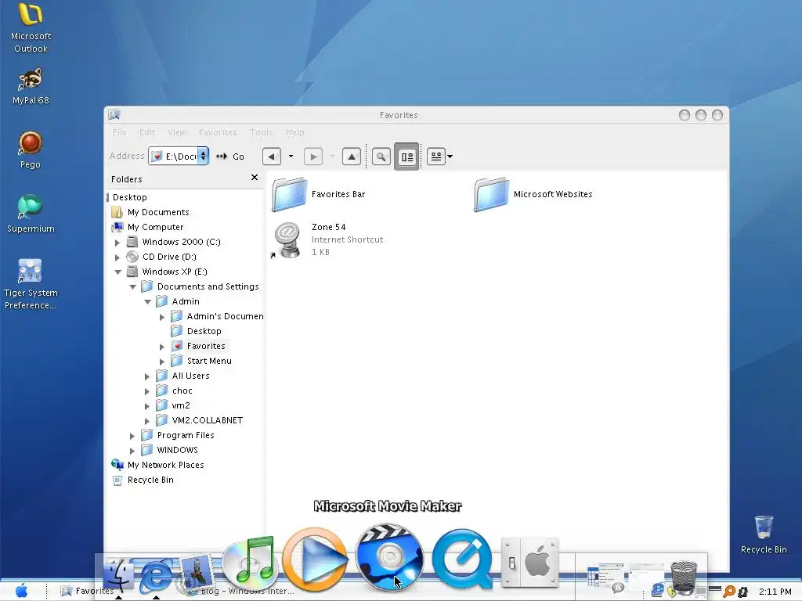Collapse the Admin folder node
Screen dimensions: 802x601
[x=147, y=301]
